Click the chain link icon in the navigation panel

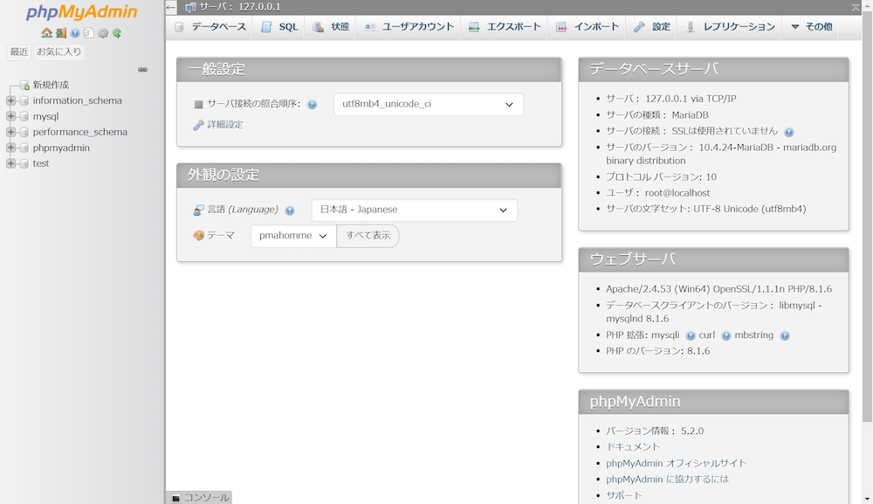tap(143, 70)
